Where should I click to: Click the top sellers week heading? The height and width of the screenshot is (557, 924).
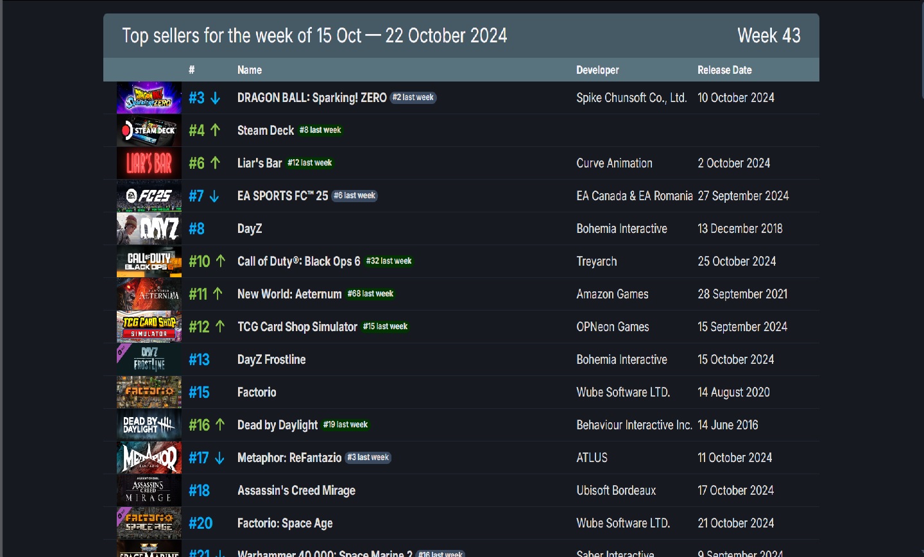coord(314,35)
